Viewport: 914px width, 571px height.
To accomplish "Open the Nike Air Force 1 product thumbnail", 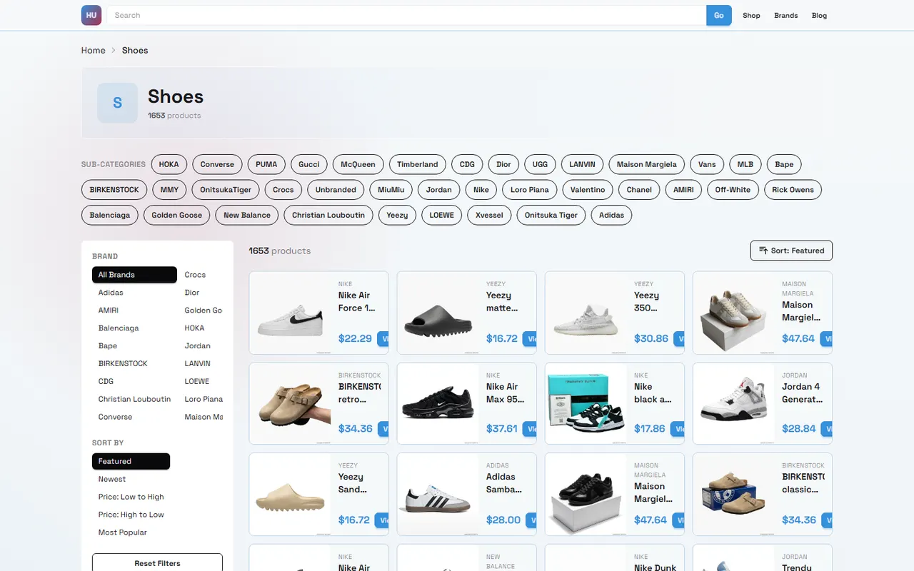I will (x=290, y=313).
